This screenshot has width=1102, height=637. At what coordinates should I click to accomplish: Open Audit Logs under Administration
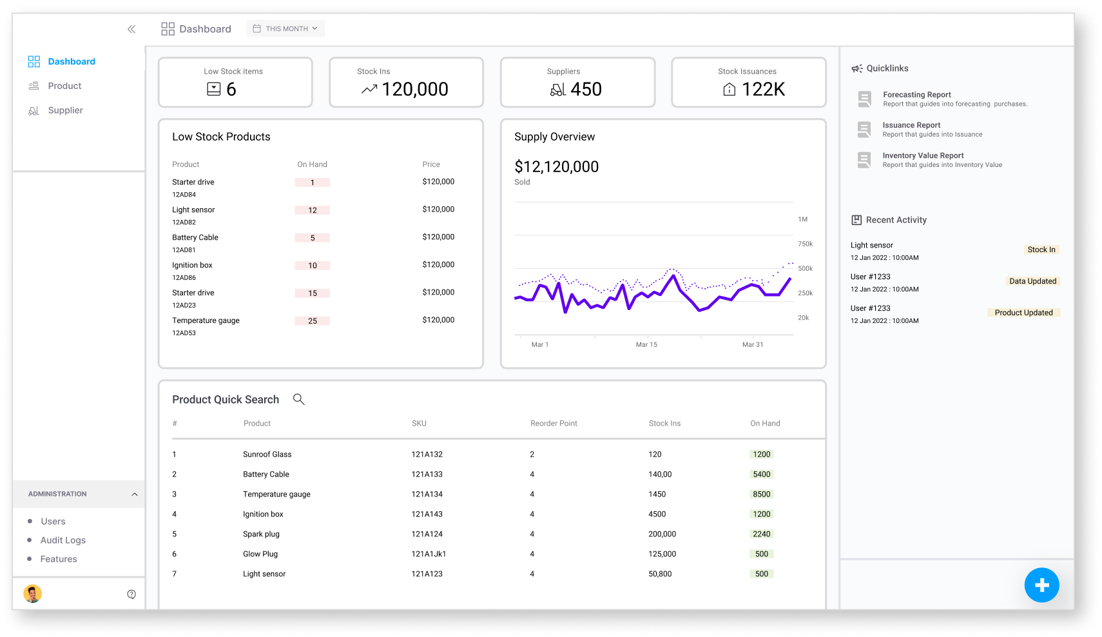[63, 540]
